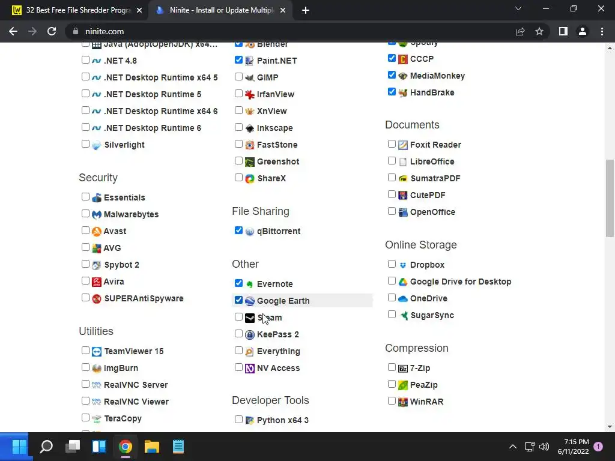This screenshot has height=461, width=615.
Task: Uncheck the Evernote checkbox
Action: [238, 283]
